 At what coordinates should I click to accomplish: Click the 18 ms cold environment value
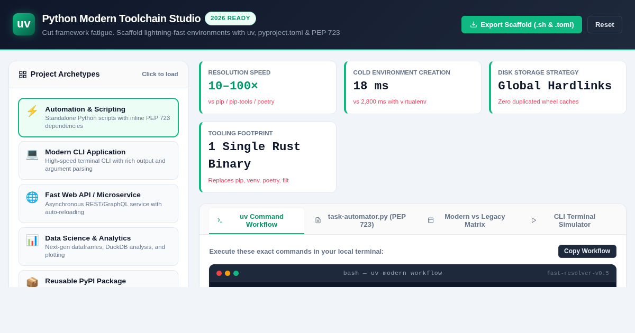click(371, 86)
